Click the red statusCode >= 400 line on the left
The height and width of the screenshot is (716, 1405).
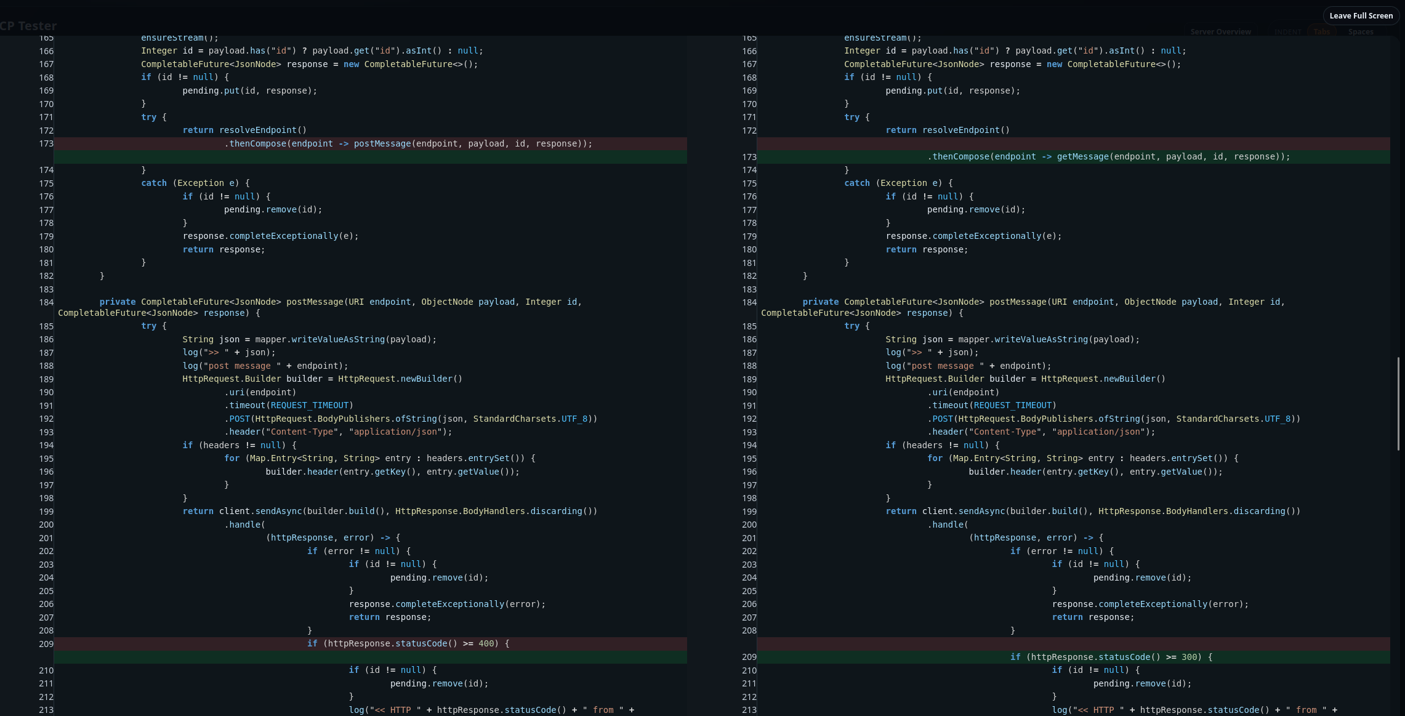408,644
